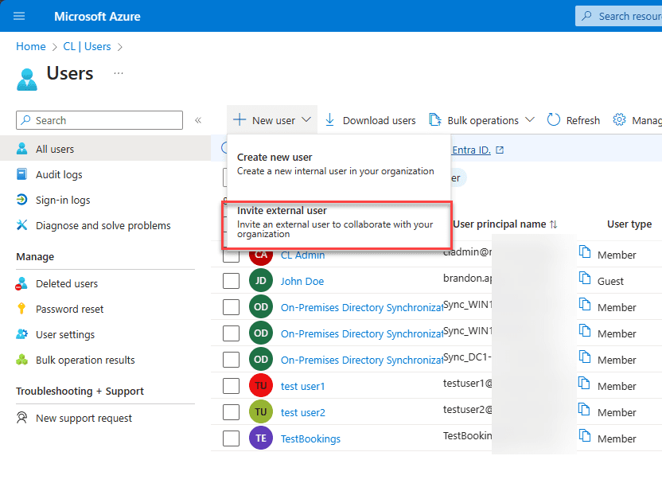Collapse the left navigation pane
Screen dimensions: 662x491
tap(198, 120)
